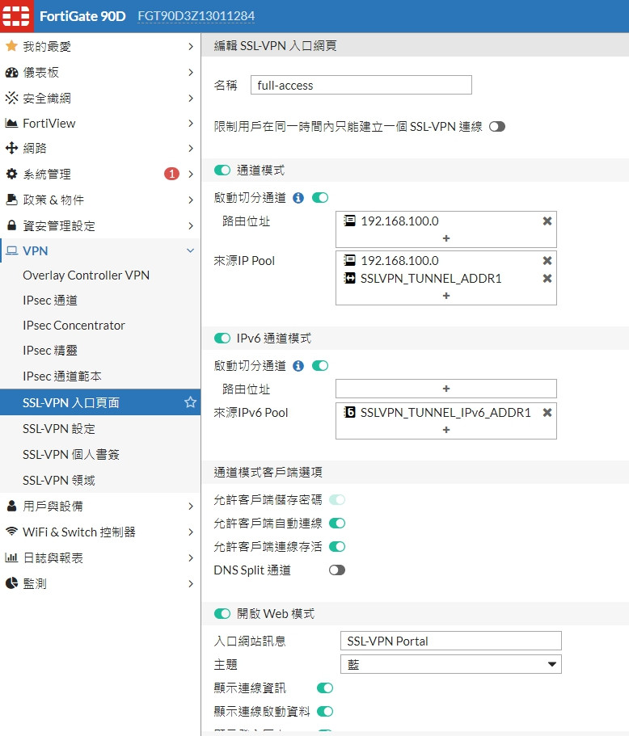The height and width of the screenshot is (736, 629).
Task: Click the info icon beside IPv4 split tunnel
Action: tap(298, 198)
